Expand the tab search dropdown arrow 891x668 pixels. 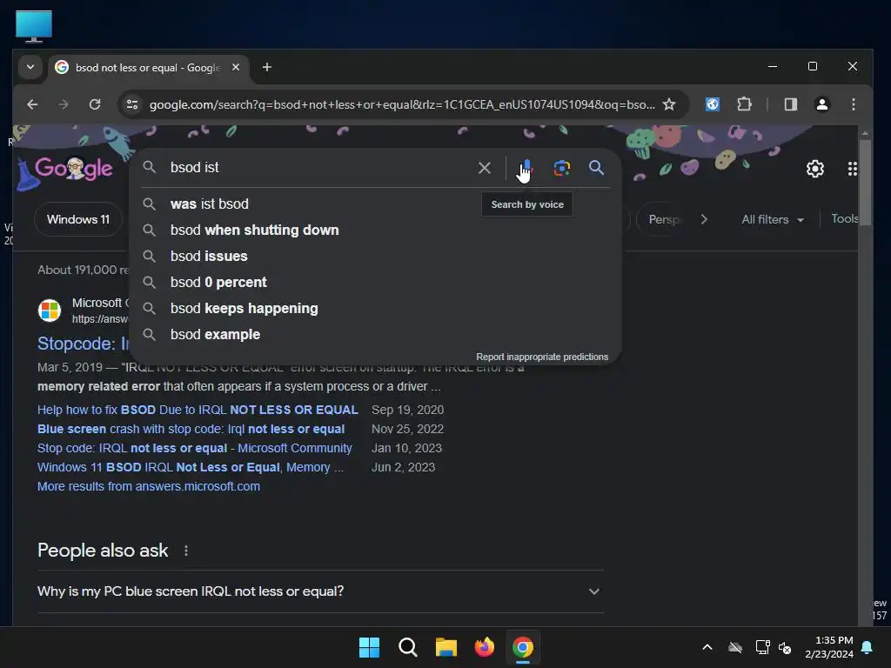30,67
